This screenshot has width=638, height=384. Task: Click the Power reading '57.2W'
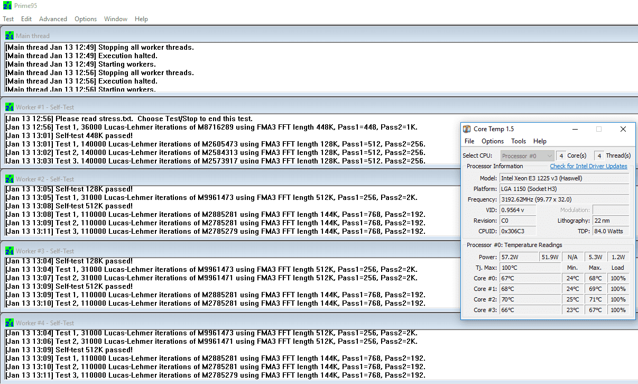(519, 257)
